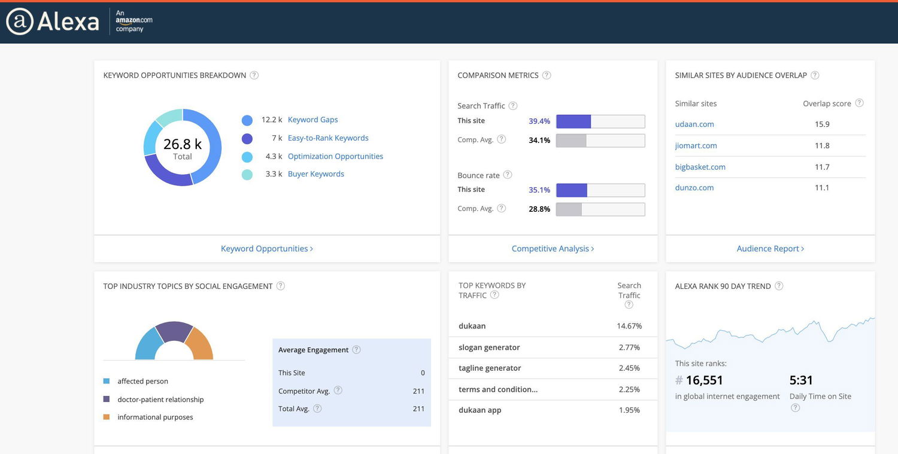
Task: Click the Buyer Keywords legend dot
Action: coord(247,175)
